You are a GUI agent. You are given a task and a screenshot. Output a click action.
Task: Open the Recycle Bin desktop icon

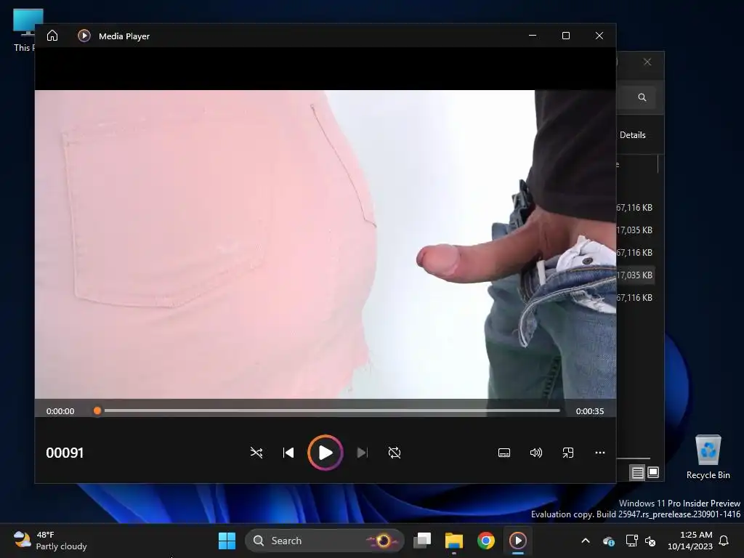click(708, 457)
